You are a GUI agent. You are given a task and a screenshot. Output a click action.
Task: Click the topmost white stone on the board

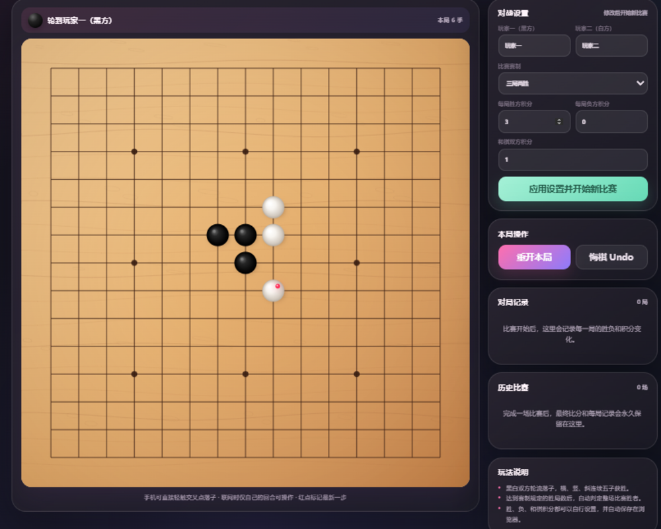pyautogui.click(x=273, y=207)
